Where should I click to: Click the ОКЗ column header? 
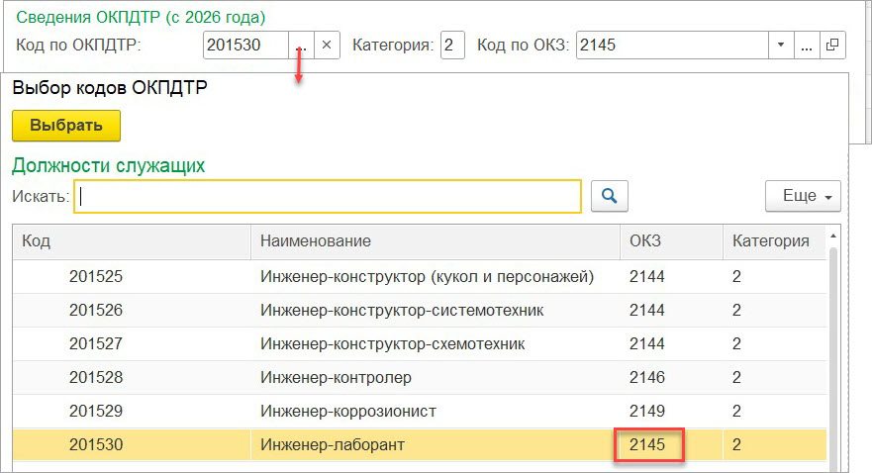coord(670,240)
